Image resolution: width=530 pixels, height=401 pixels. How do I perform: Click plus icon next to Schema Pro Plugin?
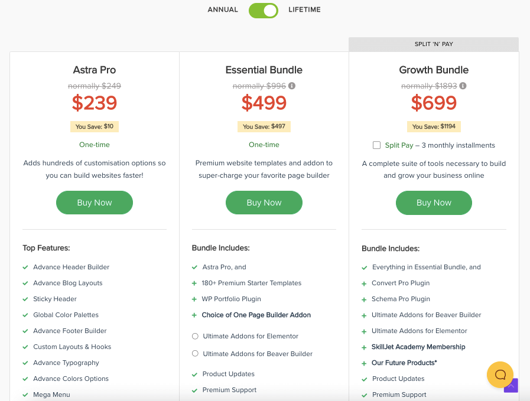tap(365, 299)
